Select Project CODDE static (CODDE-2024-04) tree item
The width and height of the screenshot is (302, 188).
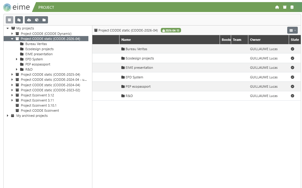pyautogui.click(x=50, y=85)
